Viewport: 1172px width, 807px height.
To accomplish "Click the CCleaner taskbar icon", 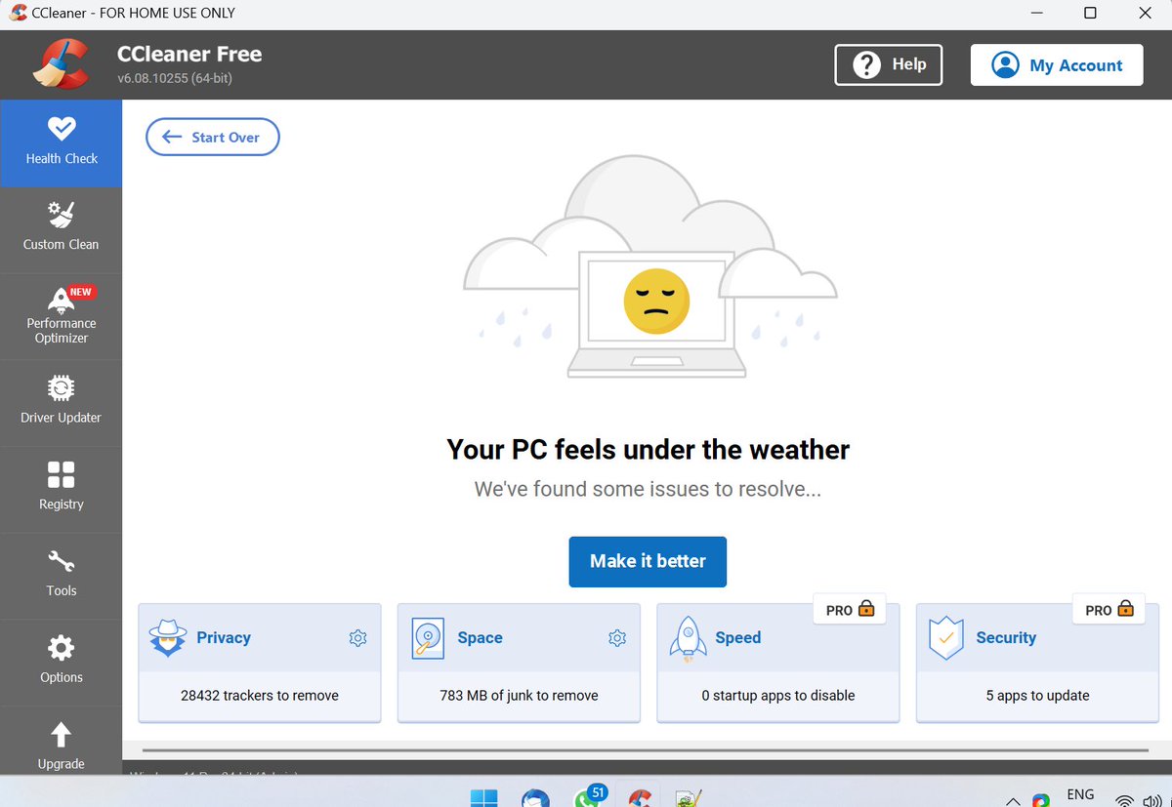I will point(640,799).
